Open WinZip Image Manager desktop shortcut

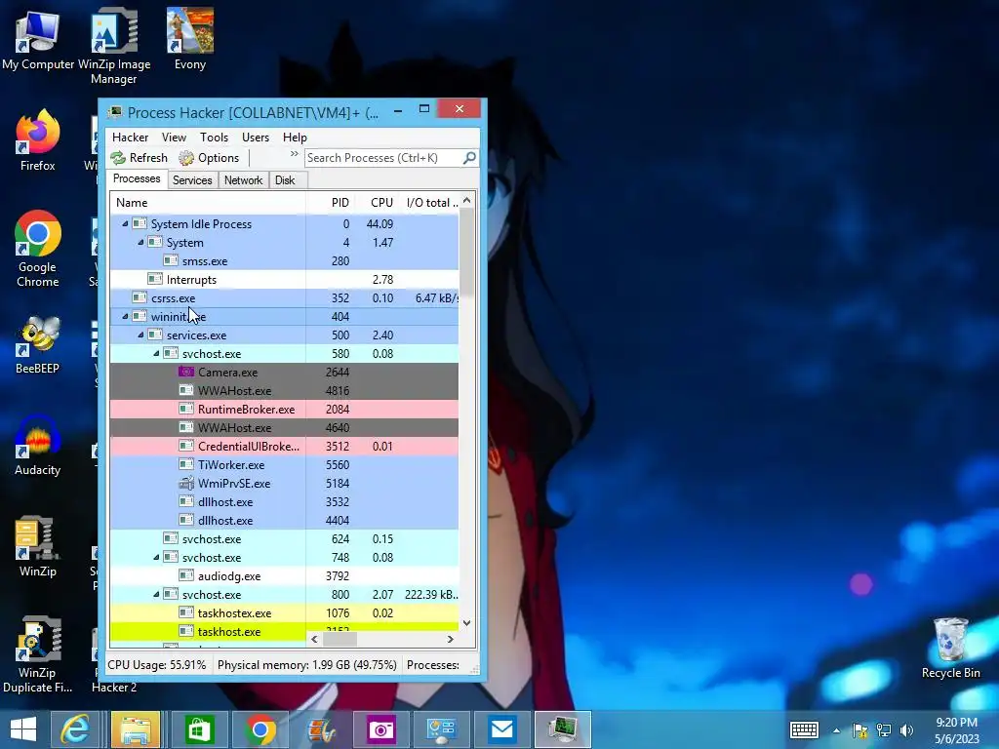click(114, 46)
